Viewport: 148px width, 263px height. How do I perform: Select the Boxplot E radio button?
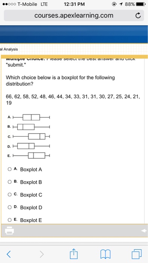pyautogui.click(x=9, y=220)
